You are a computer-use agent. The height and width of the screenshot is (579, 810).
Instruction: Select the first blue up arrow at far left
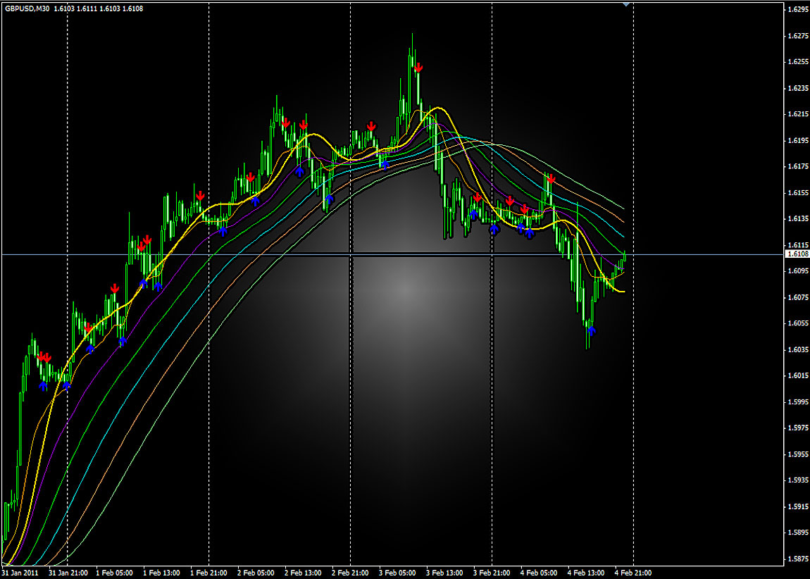[44, 385]
